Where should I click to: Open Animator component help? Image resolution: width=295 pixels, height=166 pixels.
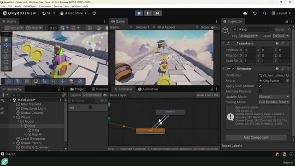pyautogui.click(x=277, y=69)
